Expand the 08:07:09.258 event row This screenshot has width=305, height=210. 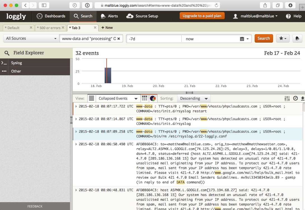(x=76, y=132)
